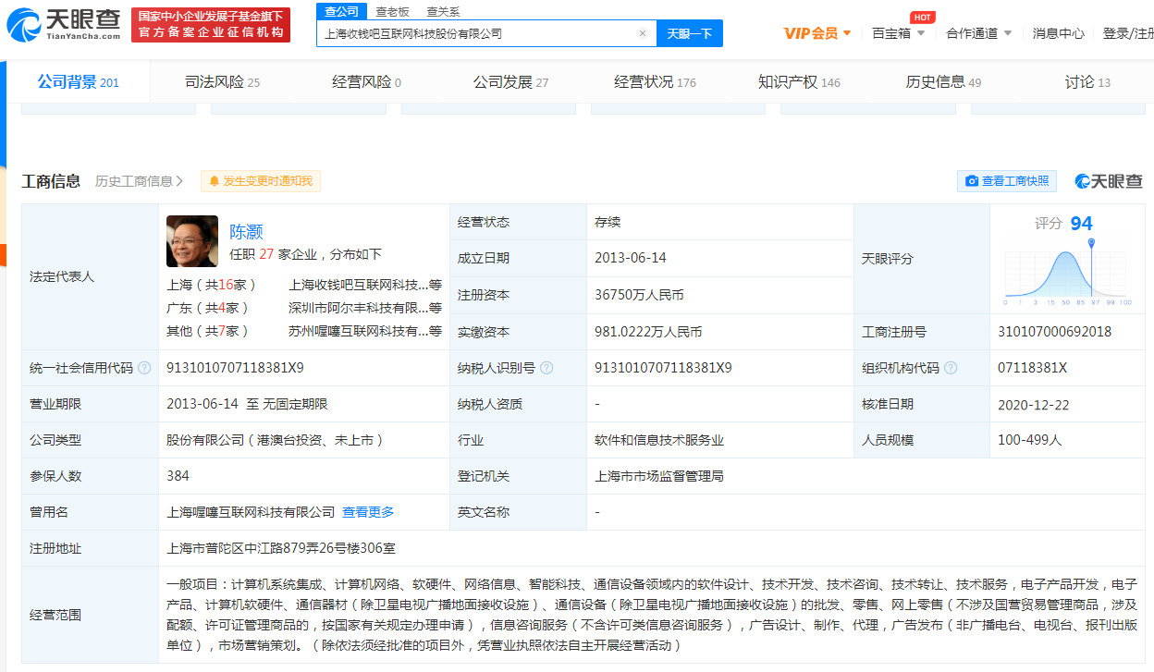Open the 经营状况 176 tab

pos(656,82)
